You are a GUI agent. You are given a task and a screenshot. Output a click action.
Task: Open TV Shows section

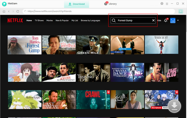(x=39, y=21)
